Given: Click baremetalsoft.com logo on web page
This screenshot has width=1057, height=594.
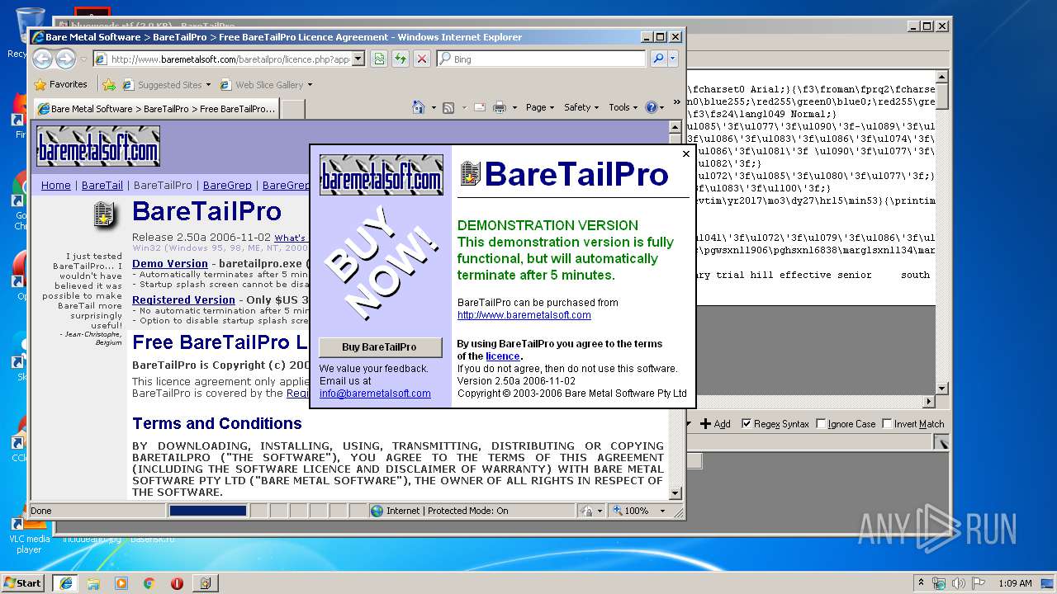Looking at the screenshot, I should tap(98, 146).
